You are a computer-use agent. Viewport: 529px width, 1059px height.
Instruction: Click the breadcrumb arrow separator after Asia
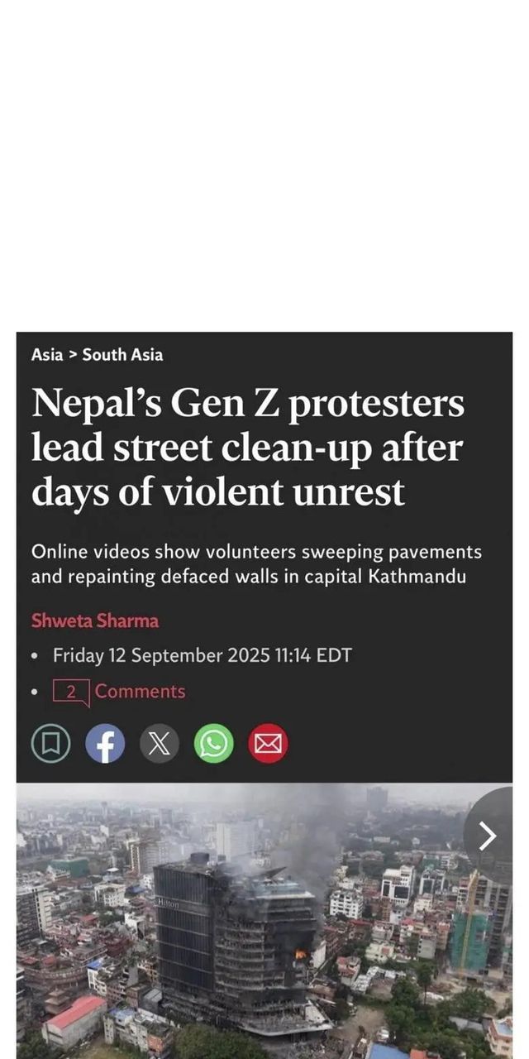tap(73, 354)
